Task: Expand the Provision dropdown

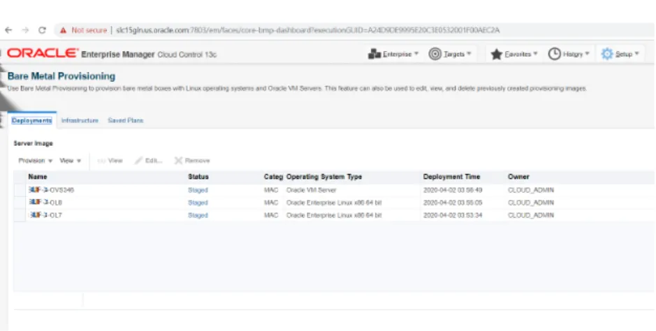Action: tap(36, 161)
